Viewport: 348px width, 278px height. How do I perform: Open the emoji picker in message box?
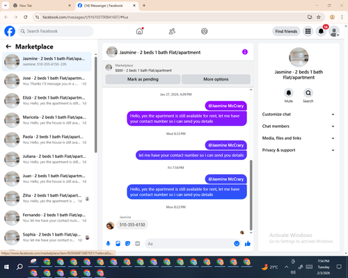pyautogui.click(x=237, y=243)
